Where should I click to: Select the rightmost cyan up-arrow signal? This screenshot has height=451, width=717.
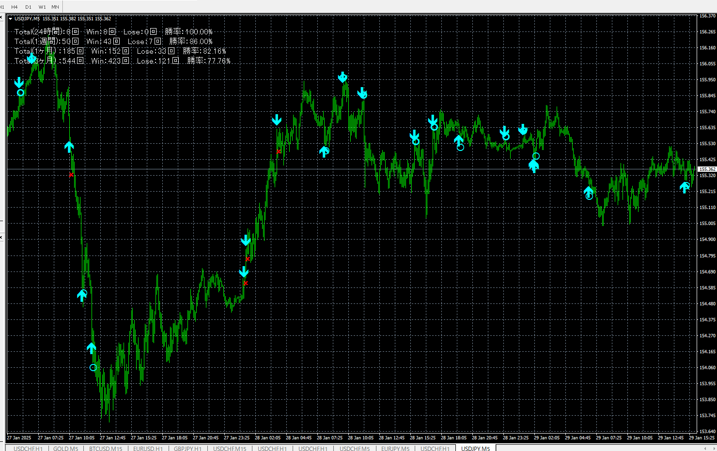pos(685,187)
